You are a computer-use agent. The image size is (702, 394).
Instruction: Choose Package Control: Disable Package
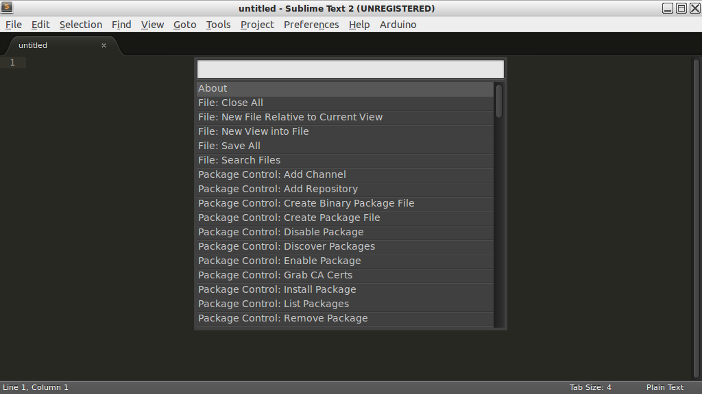pos(346,232)
